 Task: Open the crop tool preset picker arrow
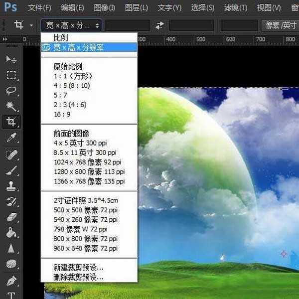[x=32, y=25]
